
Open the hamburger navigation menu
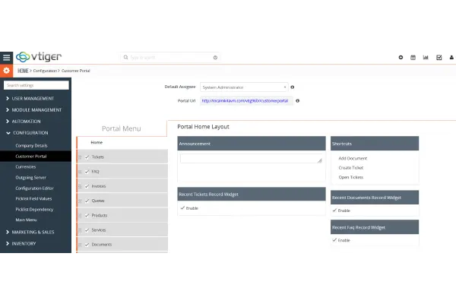tap(7, 57)
